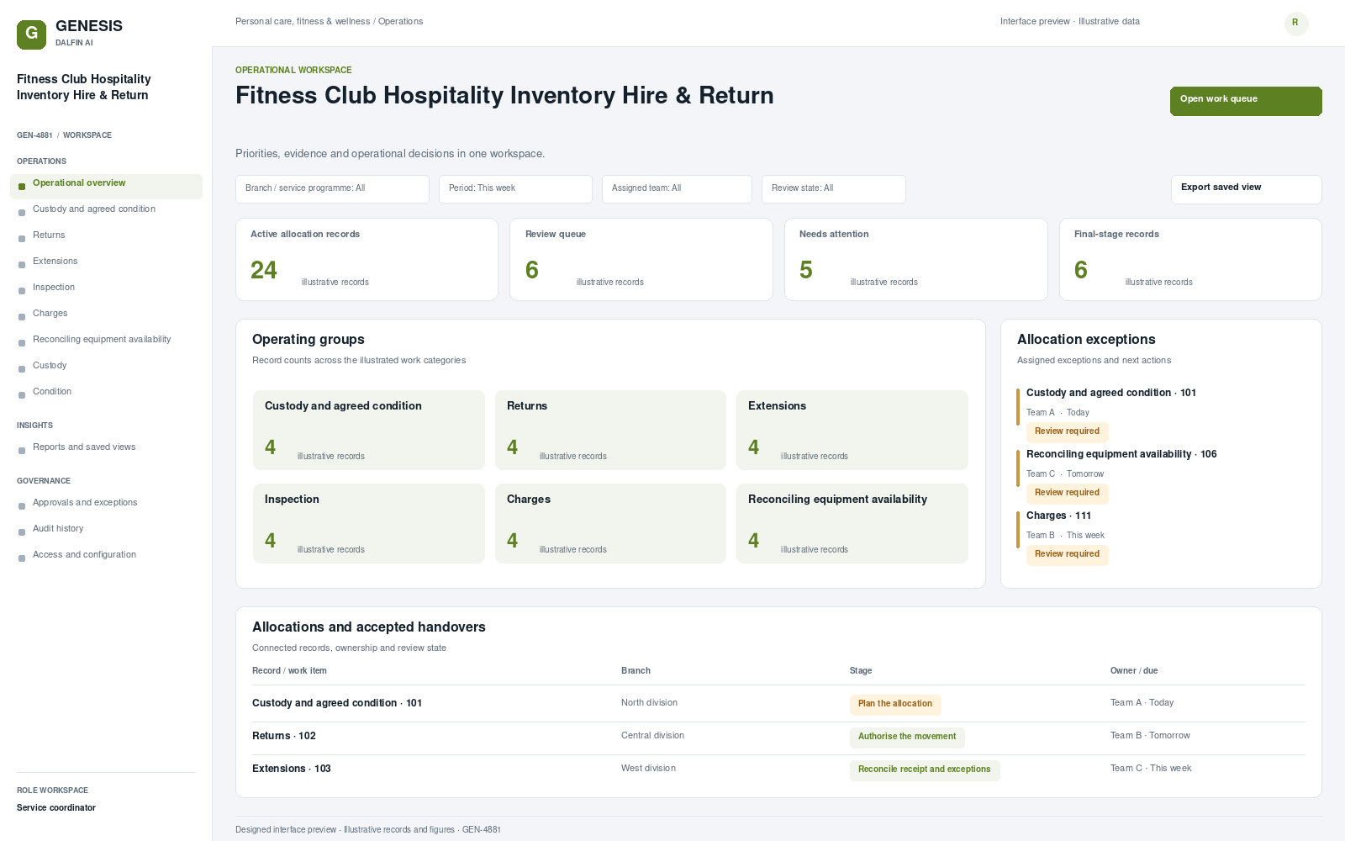The height and width of the screenshot is (841, 1345).
Task: Click the Authorise the movement stage tag
Action: coord(907,738)
